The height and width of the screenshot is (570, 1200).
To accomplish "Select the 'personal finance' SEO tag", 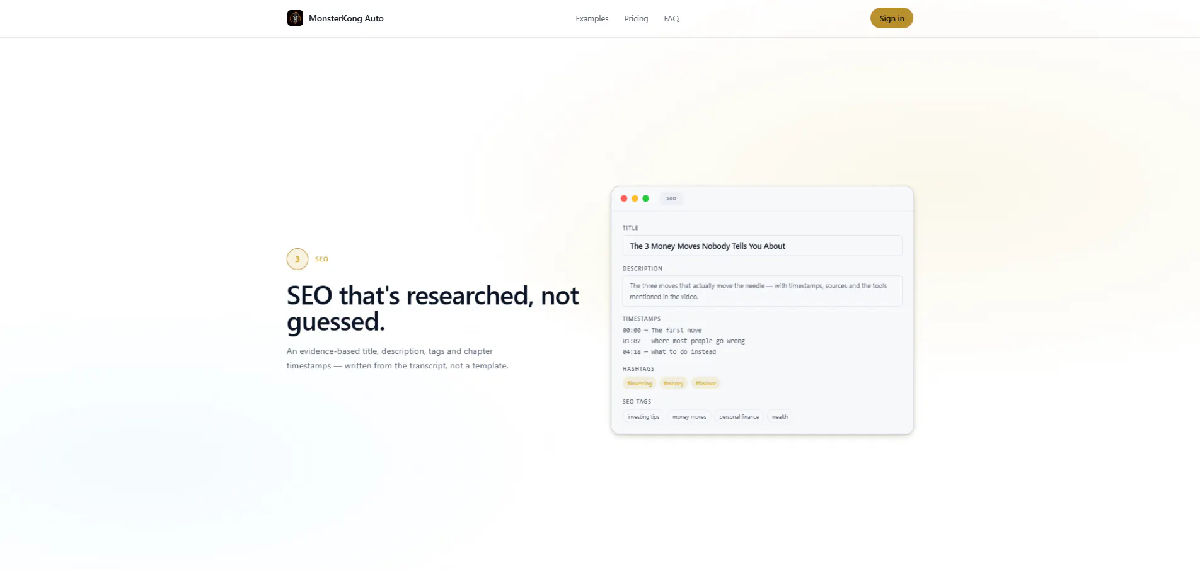I will (x=739, y=417).
